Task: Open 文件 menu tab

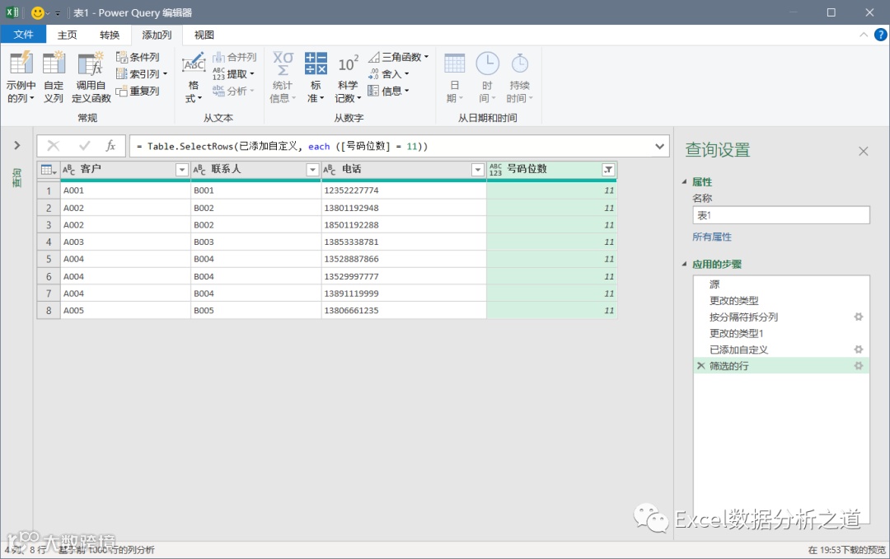Action: click(23, 35)
